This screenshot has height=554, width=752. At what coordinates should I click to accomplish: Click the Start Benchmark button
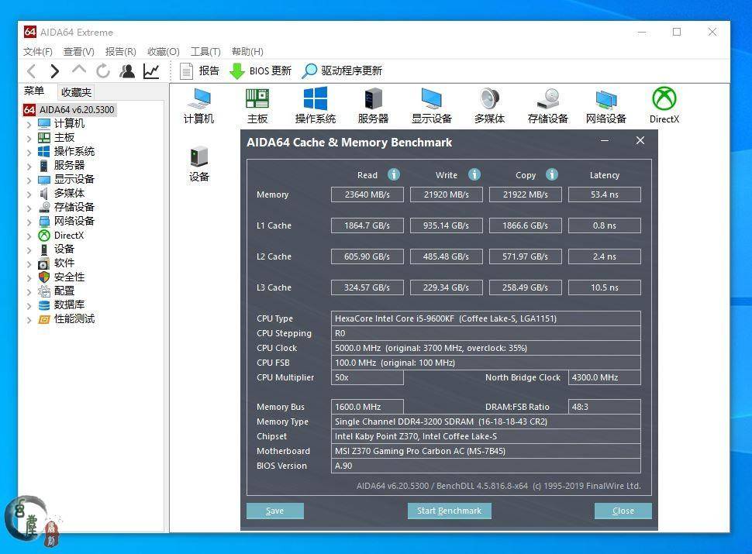[450, 511]
